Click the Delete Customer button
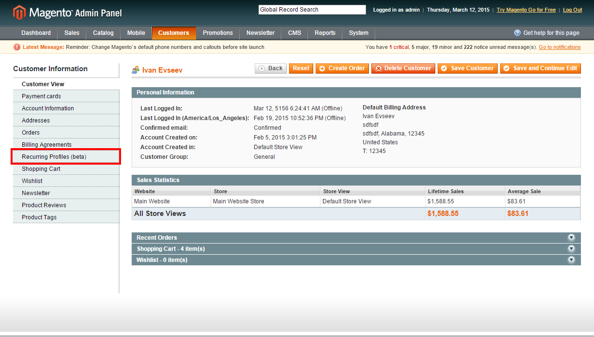Image resolution: width=594 pixels, height=337 pixels. [x=403, y=69]
